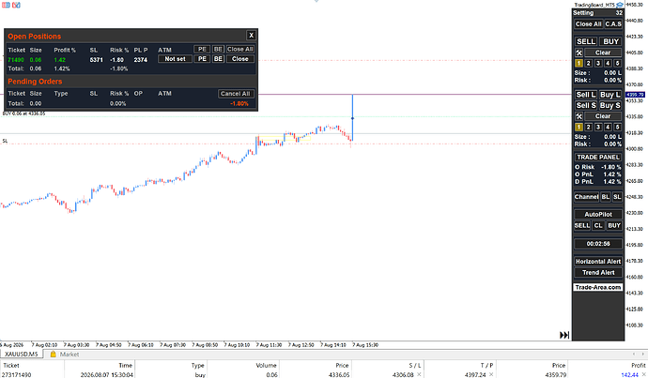This screenshot has width=648, height=378.
Task: Select preset 1 in the pending order section
Action: point(579,128)
